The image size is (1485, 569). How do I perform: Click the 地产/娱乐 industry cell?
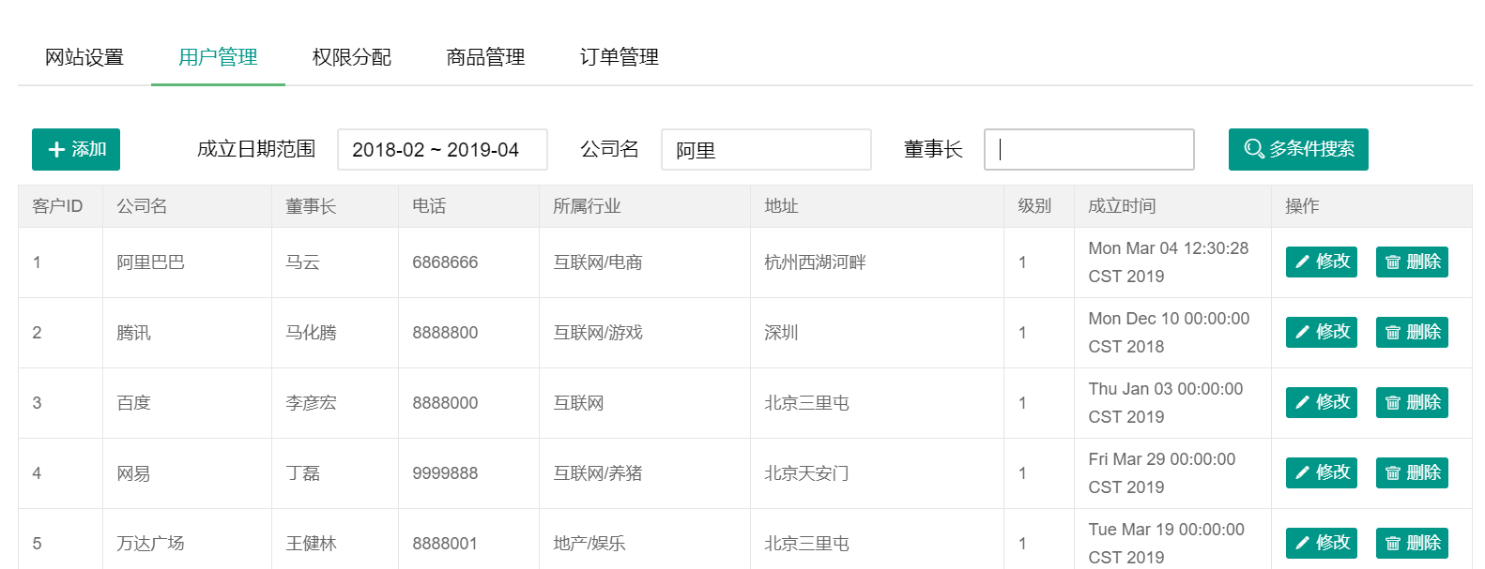point(645,540)
